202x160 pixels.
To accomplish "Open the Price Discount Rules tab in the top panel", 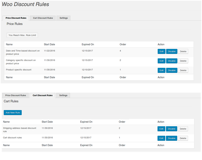I will (x=16, y=18).
